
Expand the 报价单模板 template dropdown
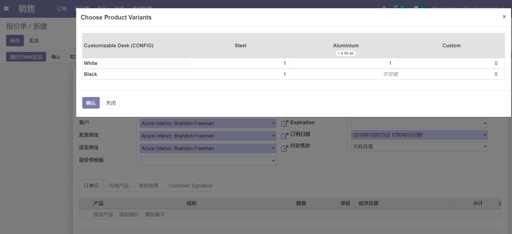(273, 161)
